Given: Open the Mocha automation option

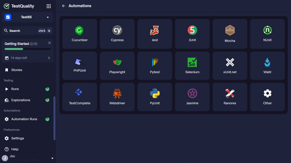Looking at the screenshot, I should pos(230,34).
